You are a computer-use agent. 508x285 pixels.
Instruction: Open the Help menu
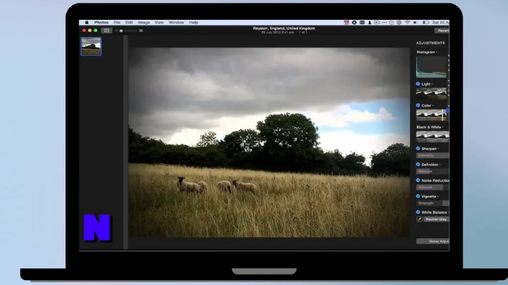193,22
